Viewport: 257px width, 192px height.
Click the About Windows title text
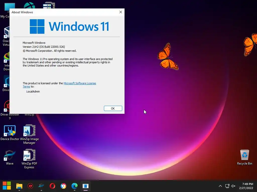(x=22, y=12)
